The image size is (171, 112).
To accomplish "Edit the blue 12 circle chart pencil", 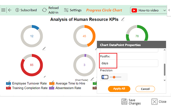I will pos(44,49).
